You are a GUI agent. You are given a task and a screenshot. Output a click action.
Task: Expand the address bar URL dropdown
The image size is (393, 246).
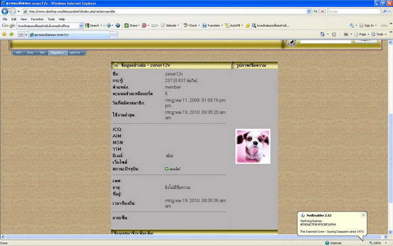click(x=308, y=12)
